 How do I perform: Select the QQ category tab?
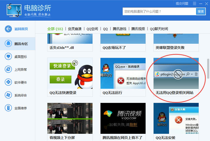pyautogui.click(x=105, y=29)
